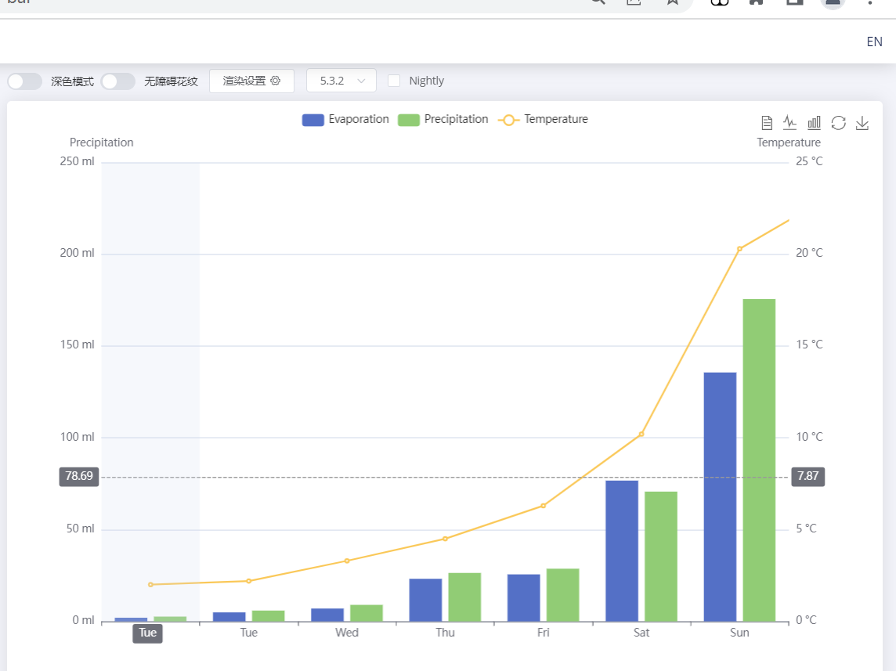Click the Temperature point above Sat
This screenshot has width=896, height=671.
coord(641,434)
